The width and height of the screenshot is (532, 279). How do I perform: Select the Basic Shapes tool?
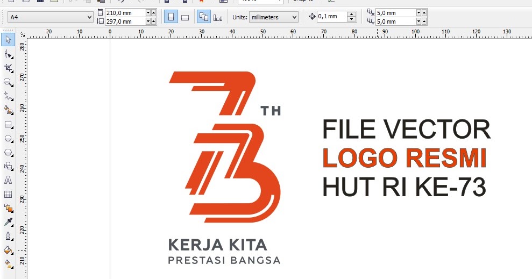pyautogui.click(x=8, y=166)
